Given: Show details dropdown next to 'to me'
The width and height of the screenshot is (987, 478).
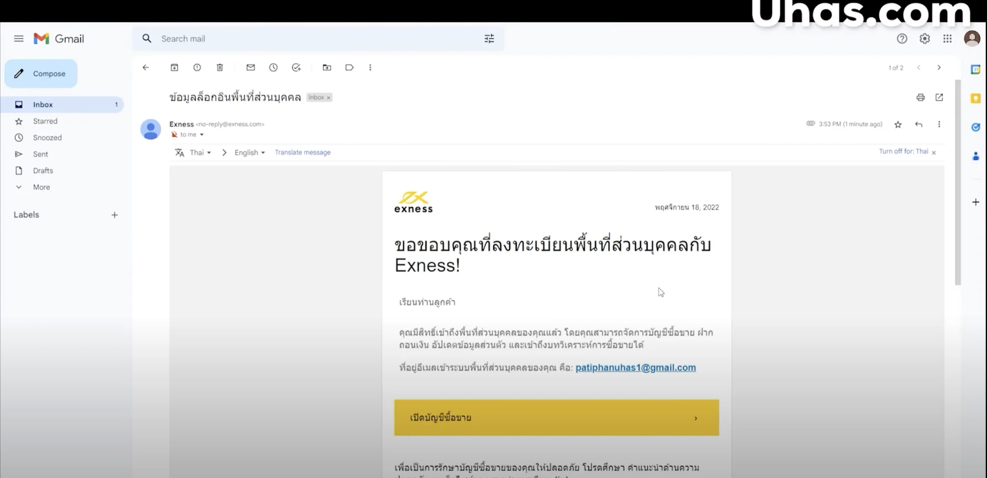Looking at the screenshot, I should tap(202, 135).
